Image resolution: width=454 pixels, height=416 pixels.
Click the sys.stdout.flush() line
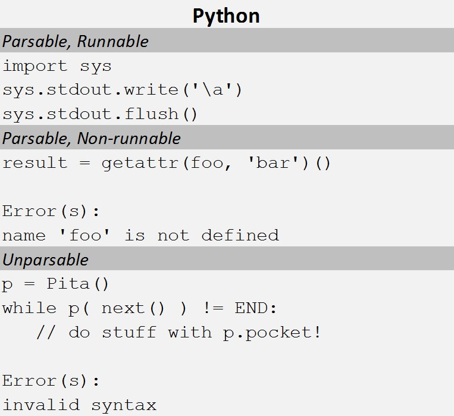pyautogui.click(x=99, y=114)
